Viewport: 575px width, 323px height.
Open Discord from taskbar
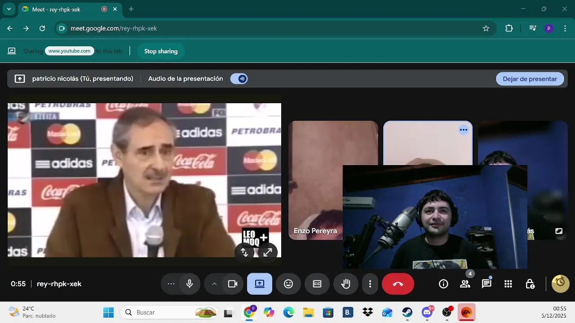coord(427,313)
